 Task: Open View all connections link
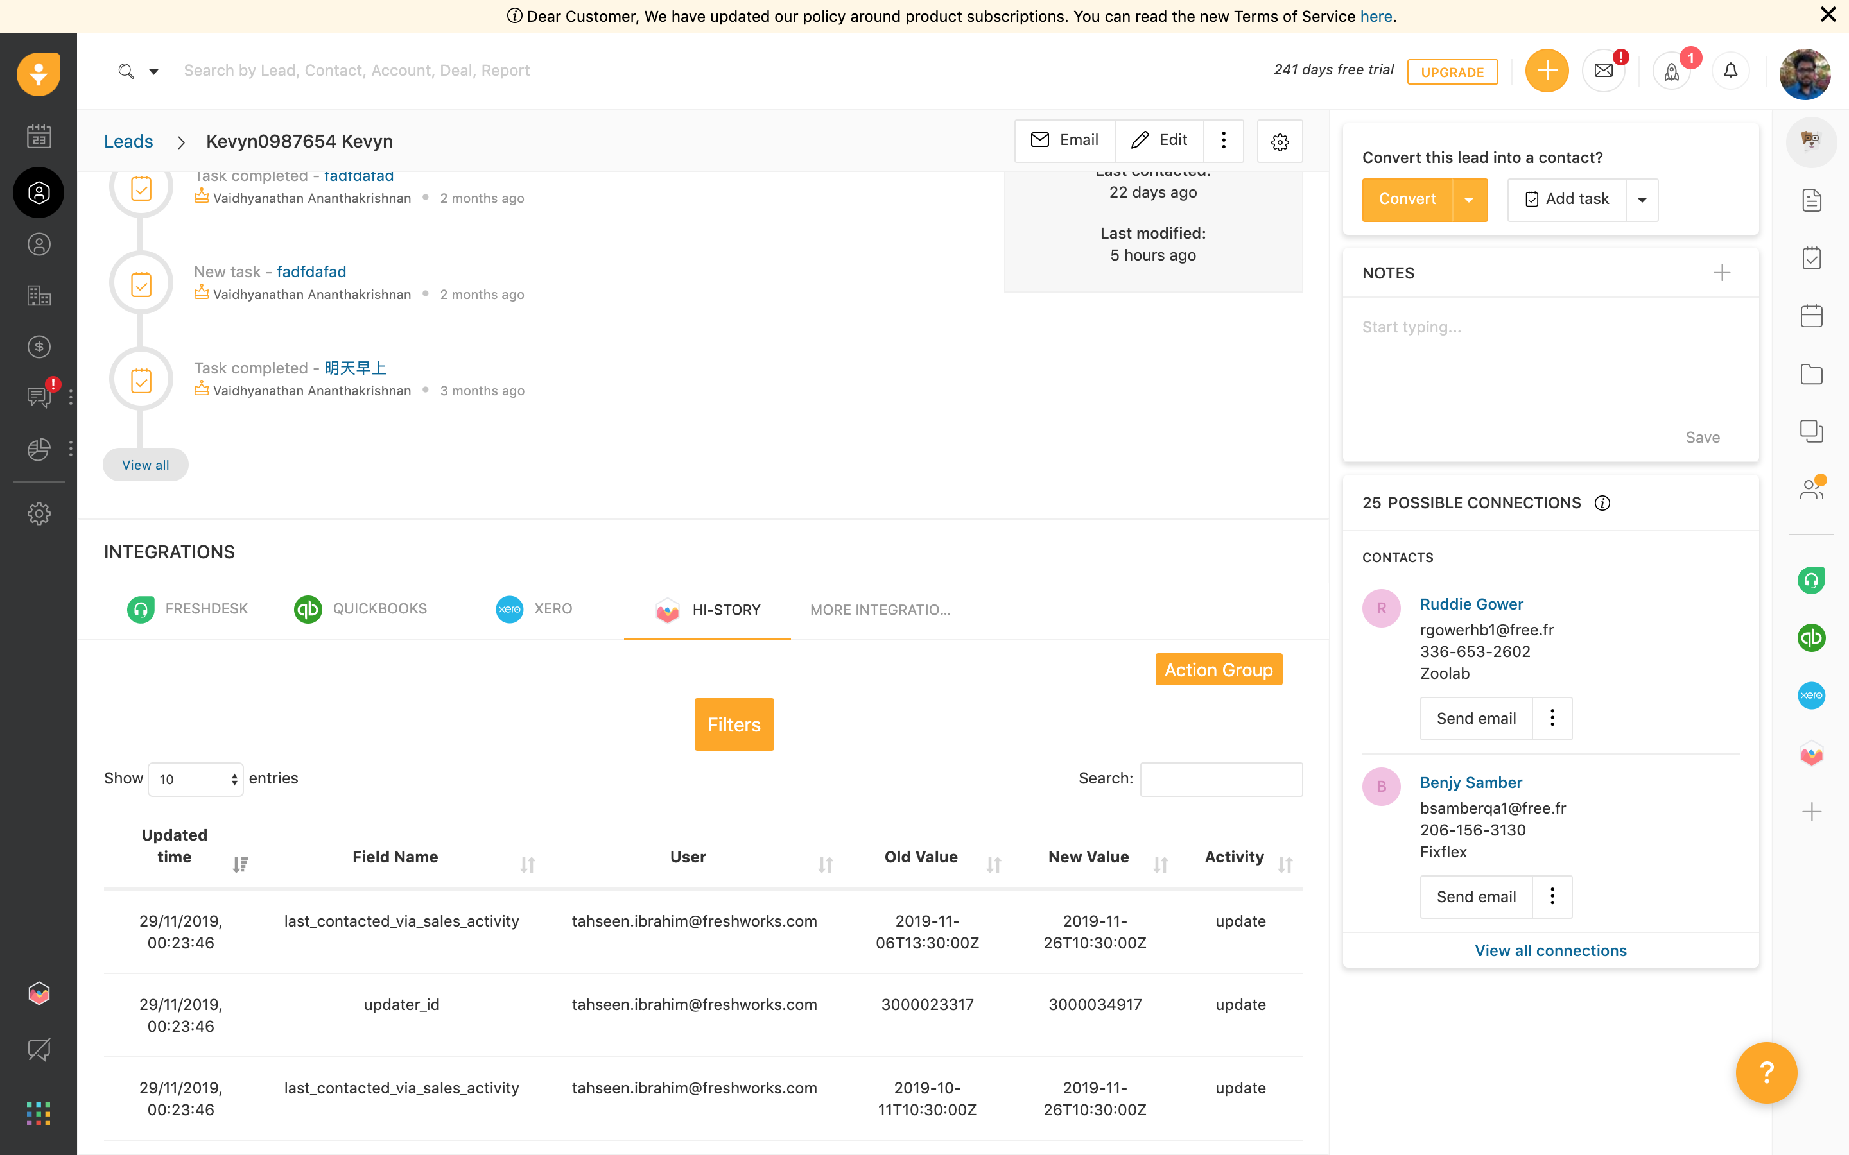(1550, 950)
